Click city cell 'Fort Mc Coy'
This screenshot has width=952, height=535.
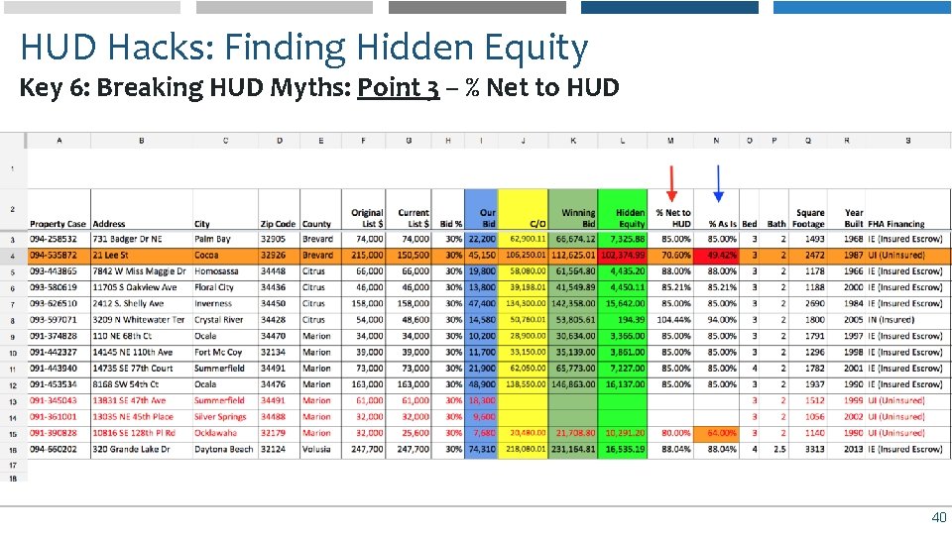point(225,353)
